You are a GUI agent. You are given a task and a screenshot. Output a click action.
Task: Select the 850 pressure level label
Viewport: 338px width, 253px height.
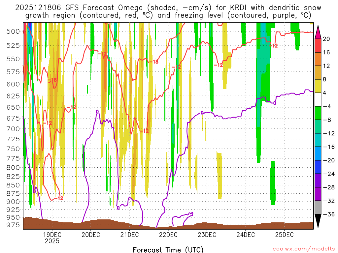[13, 185]
